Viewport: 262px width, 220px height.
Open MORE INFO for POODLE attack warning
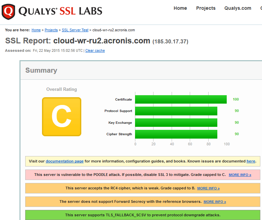pos(240,175)
